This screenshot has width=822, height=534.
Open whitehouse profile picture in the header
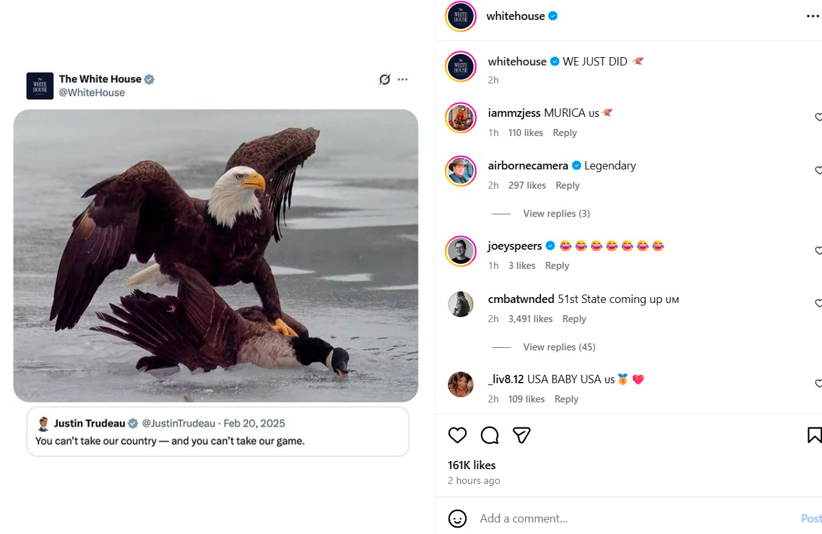coord(461,16)
